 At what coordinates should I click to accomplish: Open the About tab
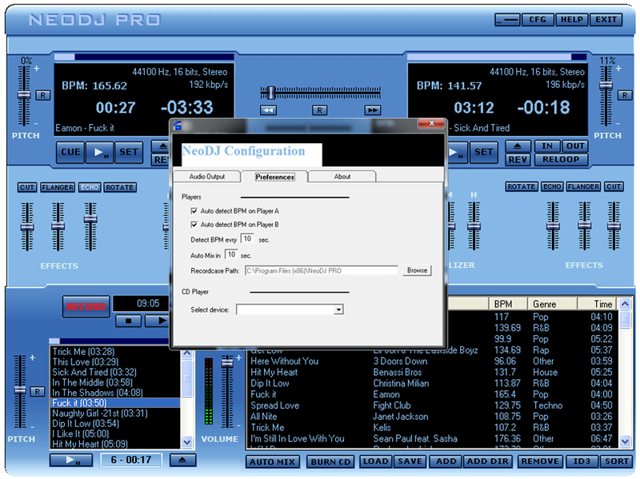(x=342, y=177)
